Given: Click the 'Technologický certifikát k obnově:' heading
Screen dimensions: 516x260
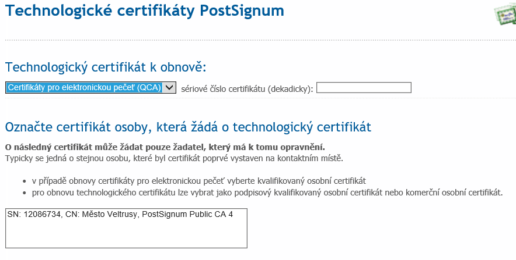Looking at the screenshot, I should pyautogui.click(x=106, y=66).
